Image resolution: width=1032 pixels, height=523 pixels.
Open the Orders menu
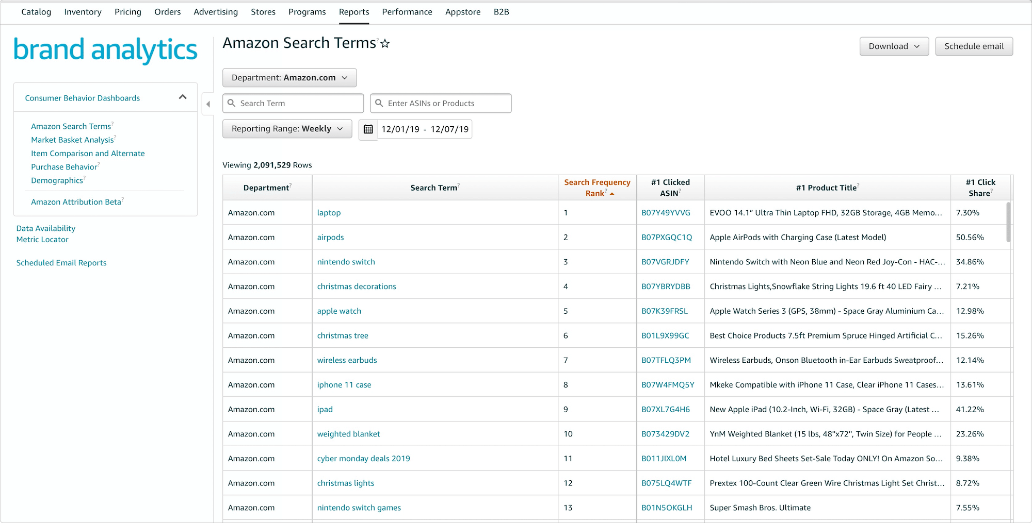(168, 12)
